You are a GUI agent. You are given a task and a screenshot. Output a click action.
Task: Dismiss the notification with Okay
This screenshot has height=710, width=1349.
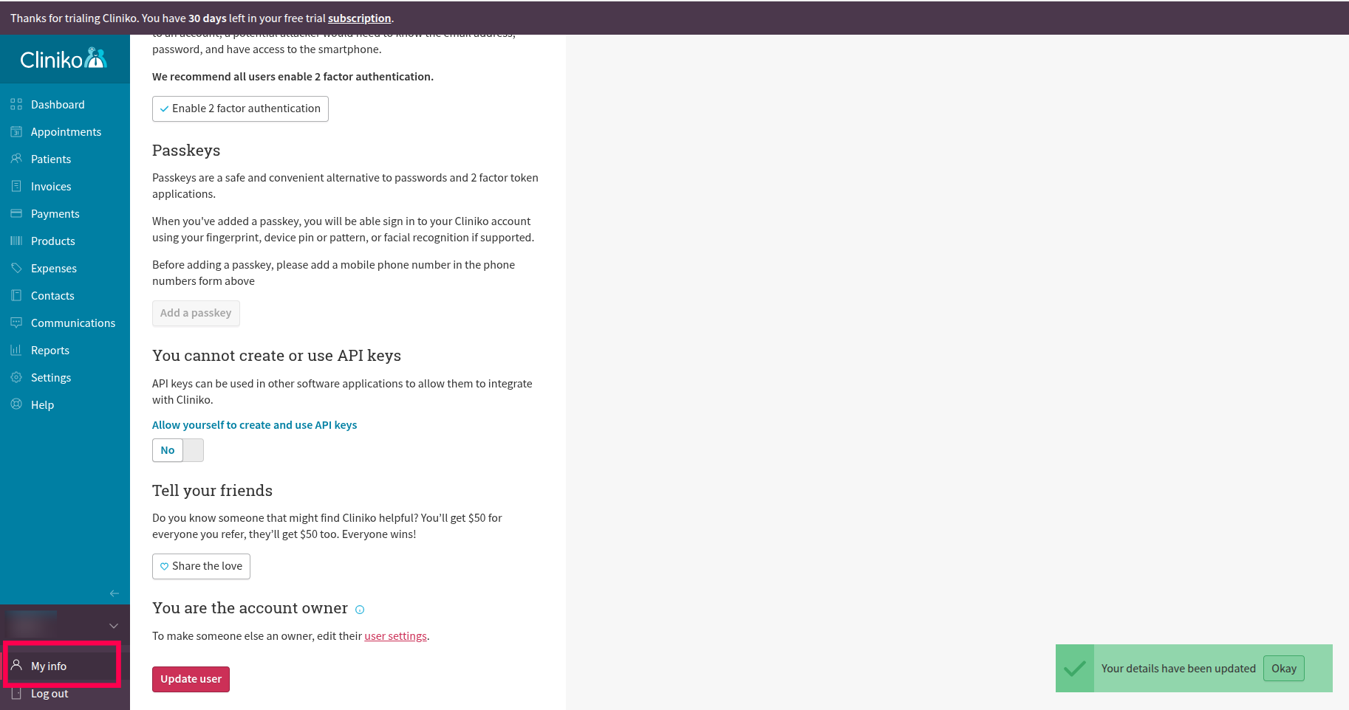coord(1284,669)
